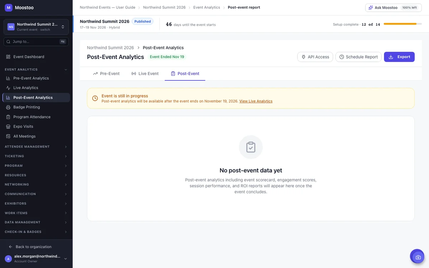Click the setup complete progress bar
Viewport: 429px width, 268px height.
(403, 24)
